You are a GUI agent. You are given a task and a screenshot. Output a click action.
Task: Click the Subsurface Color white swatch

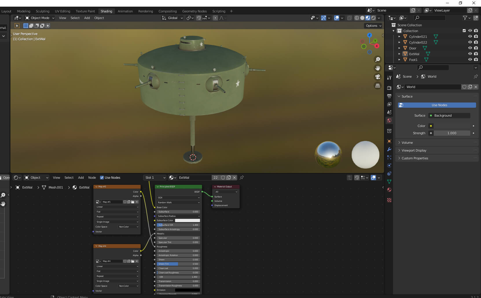[x=187, y=220]
